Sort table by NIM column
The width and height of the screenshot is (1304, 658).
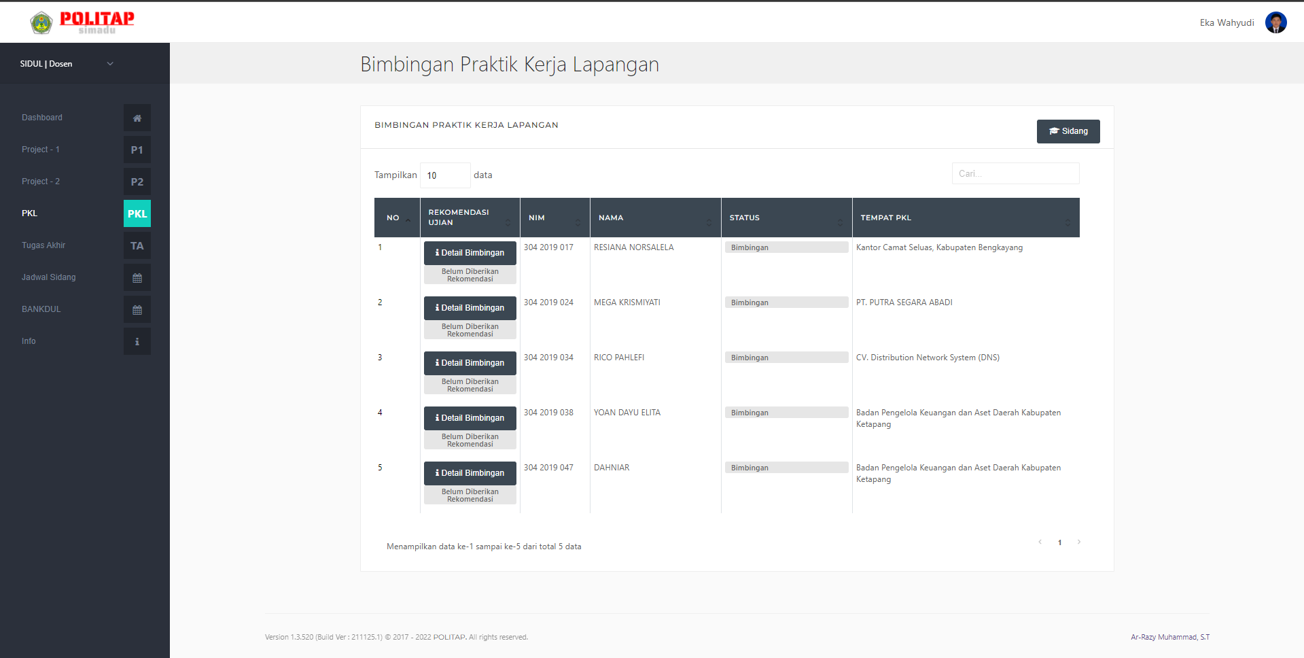554,218
